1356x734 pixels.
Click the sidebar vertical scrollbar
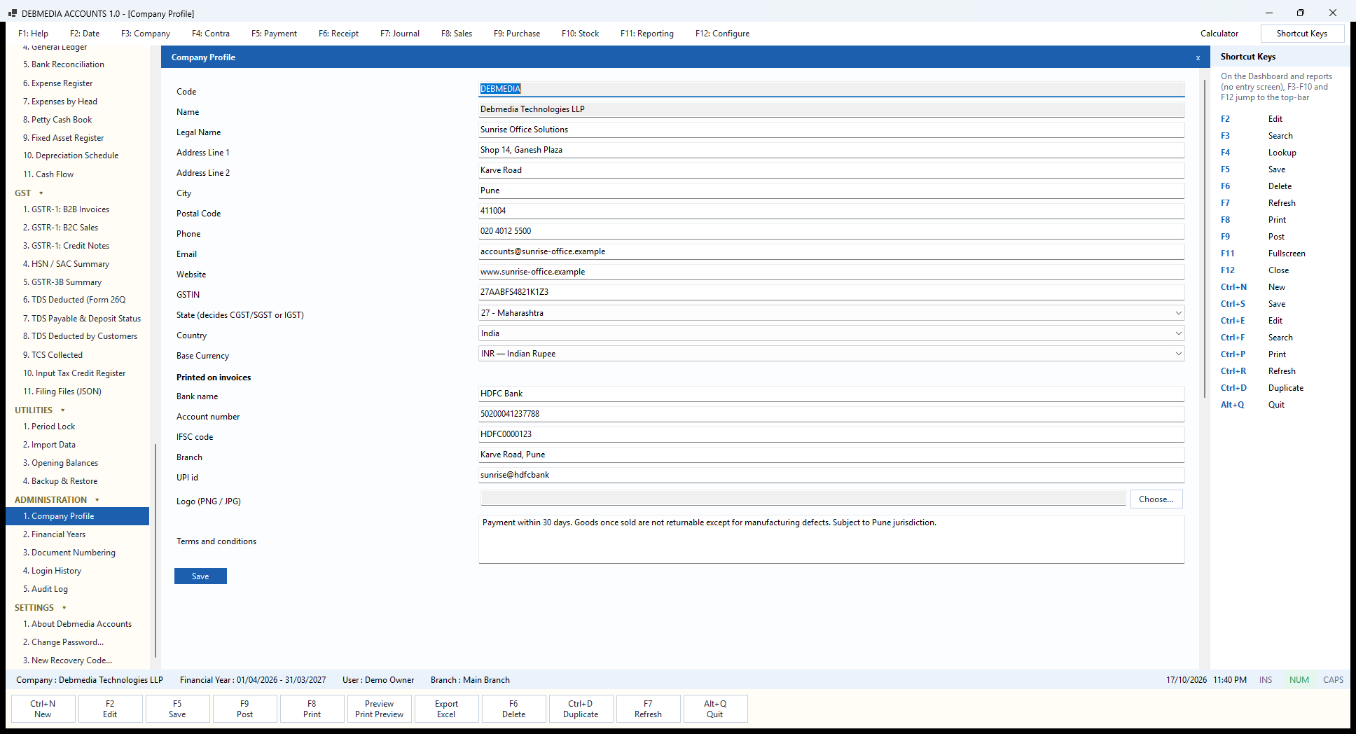point(155,550)
